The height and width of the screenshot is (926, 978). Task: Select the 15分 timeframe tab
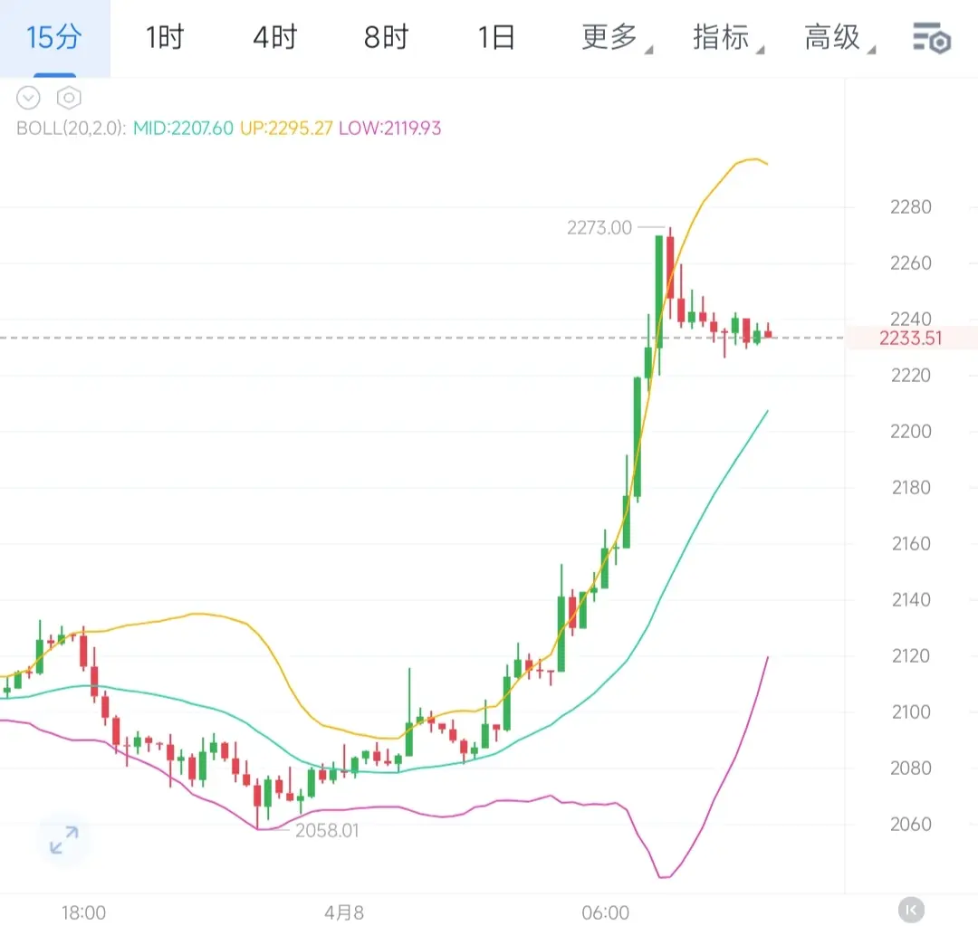pyautogui.click(x=54, y=37)
